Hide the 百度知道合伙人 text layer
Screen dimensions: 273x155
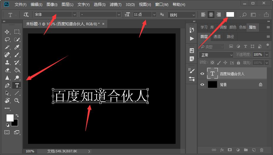click(202, 74)
